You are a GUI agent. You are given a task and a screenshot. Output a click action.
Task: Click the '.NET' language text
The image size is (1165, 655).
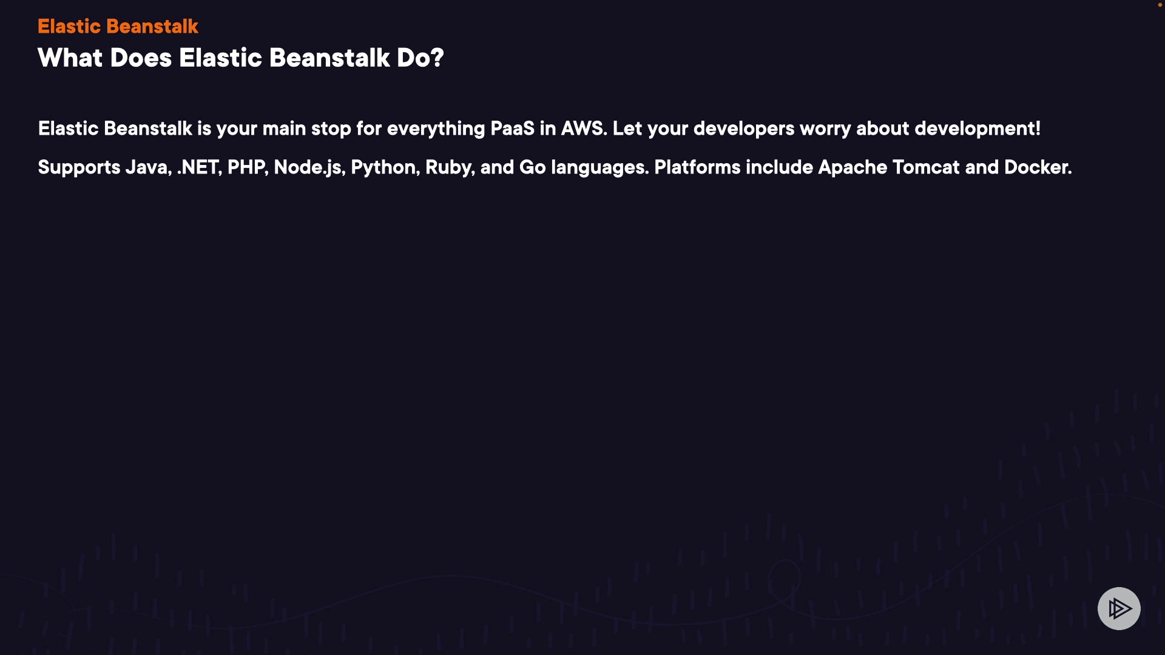tap(198, 167)
